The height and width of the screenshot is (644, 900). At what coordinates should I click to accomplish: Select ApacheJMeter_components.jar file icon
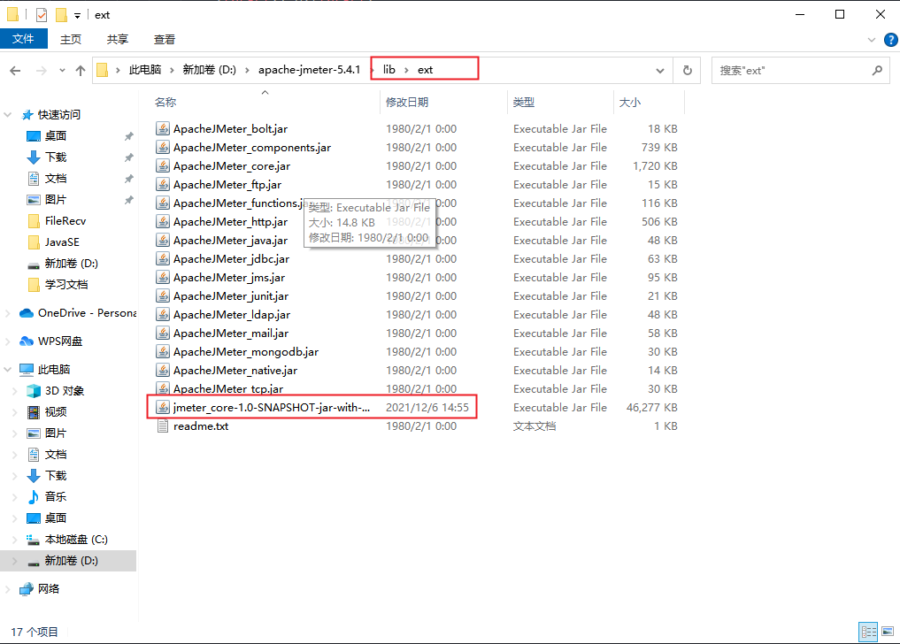tap(163, 148)
